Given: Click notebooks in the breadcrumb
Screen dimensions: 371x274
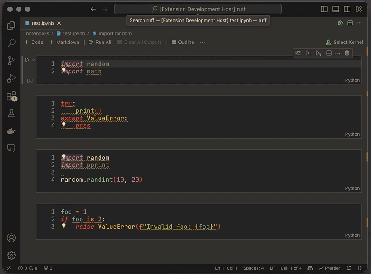Looking at the screenshot, I should (37, 33).
